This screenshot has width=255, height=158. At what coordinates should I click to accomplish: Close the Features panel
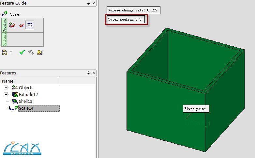(94, 73)
